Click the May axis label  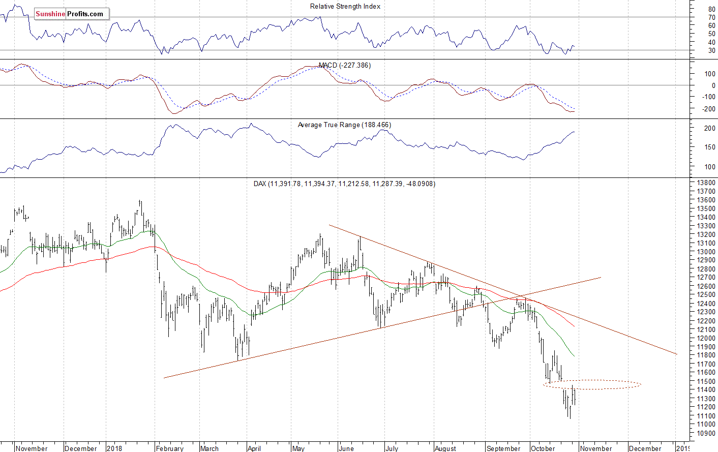point(298,448)
